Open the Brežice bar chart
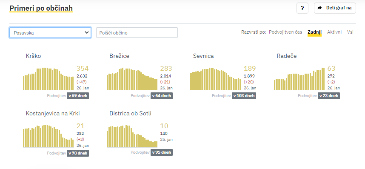Screen dimensions: 365x169 pyautogui.click(x=132, y=79)
